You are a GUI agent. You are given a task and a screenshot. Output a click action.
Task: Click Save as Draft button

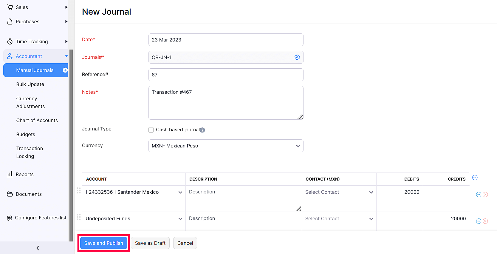coord(150,243)
